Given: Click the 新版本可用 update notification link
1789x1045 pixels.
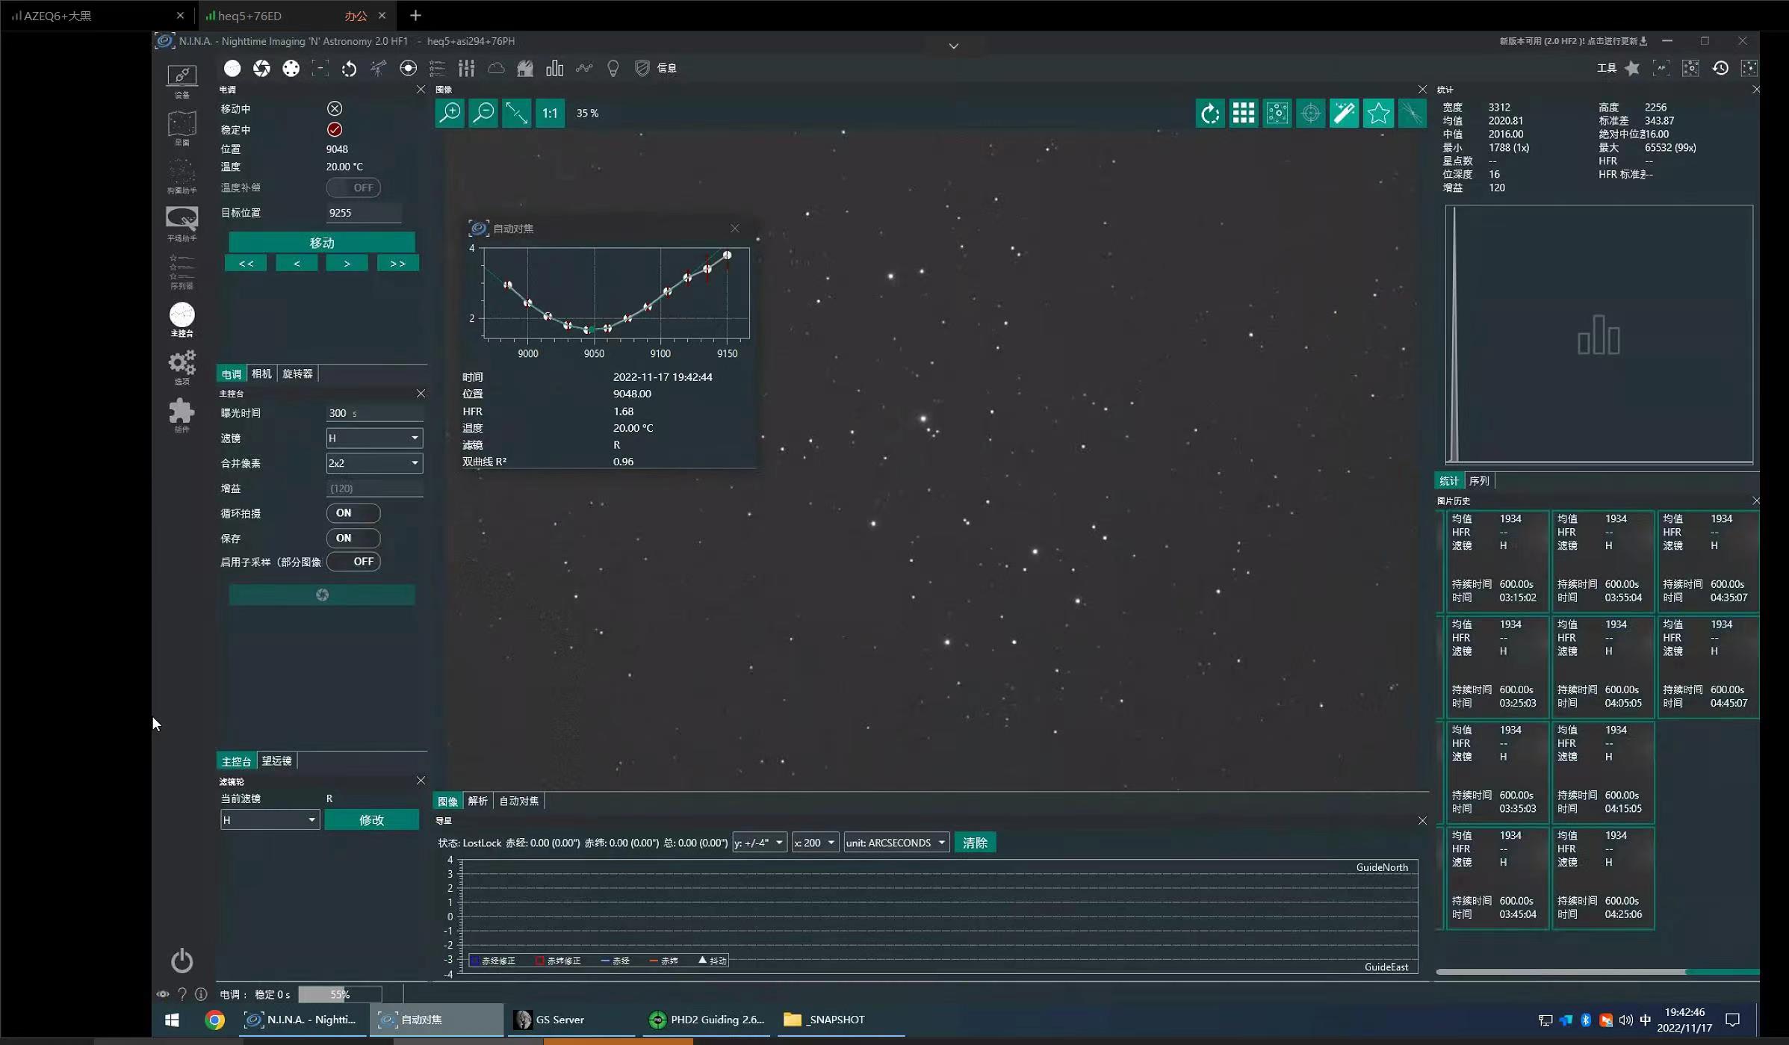Looking at the screenshot, I should 1573,41.
